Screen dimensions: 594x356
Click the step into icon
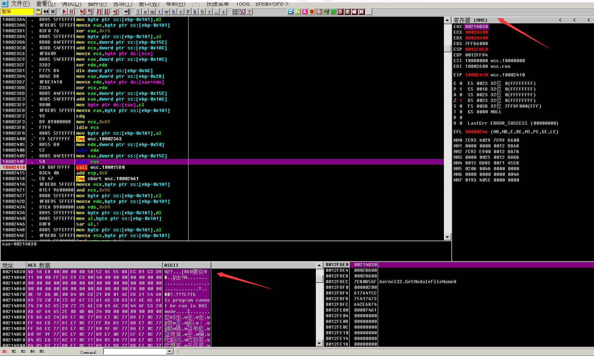point(83,12)
